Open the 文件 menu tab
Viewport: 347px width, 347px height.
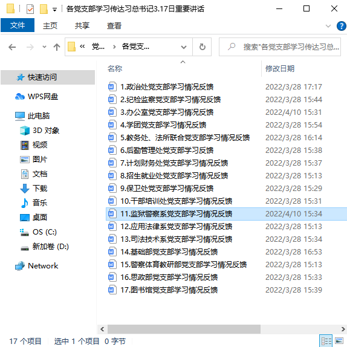[x=18, y=25]
